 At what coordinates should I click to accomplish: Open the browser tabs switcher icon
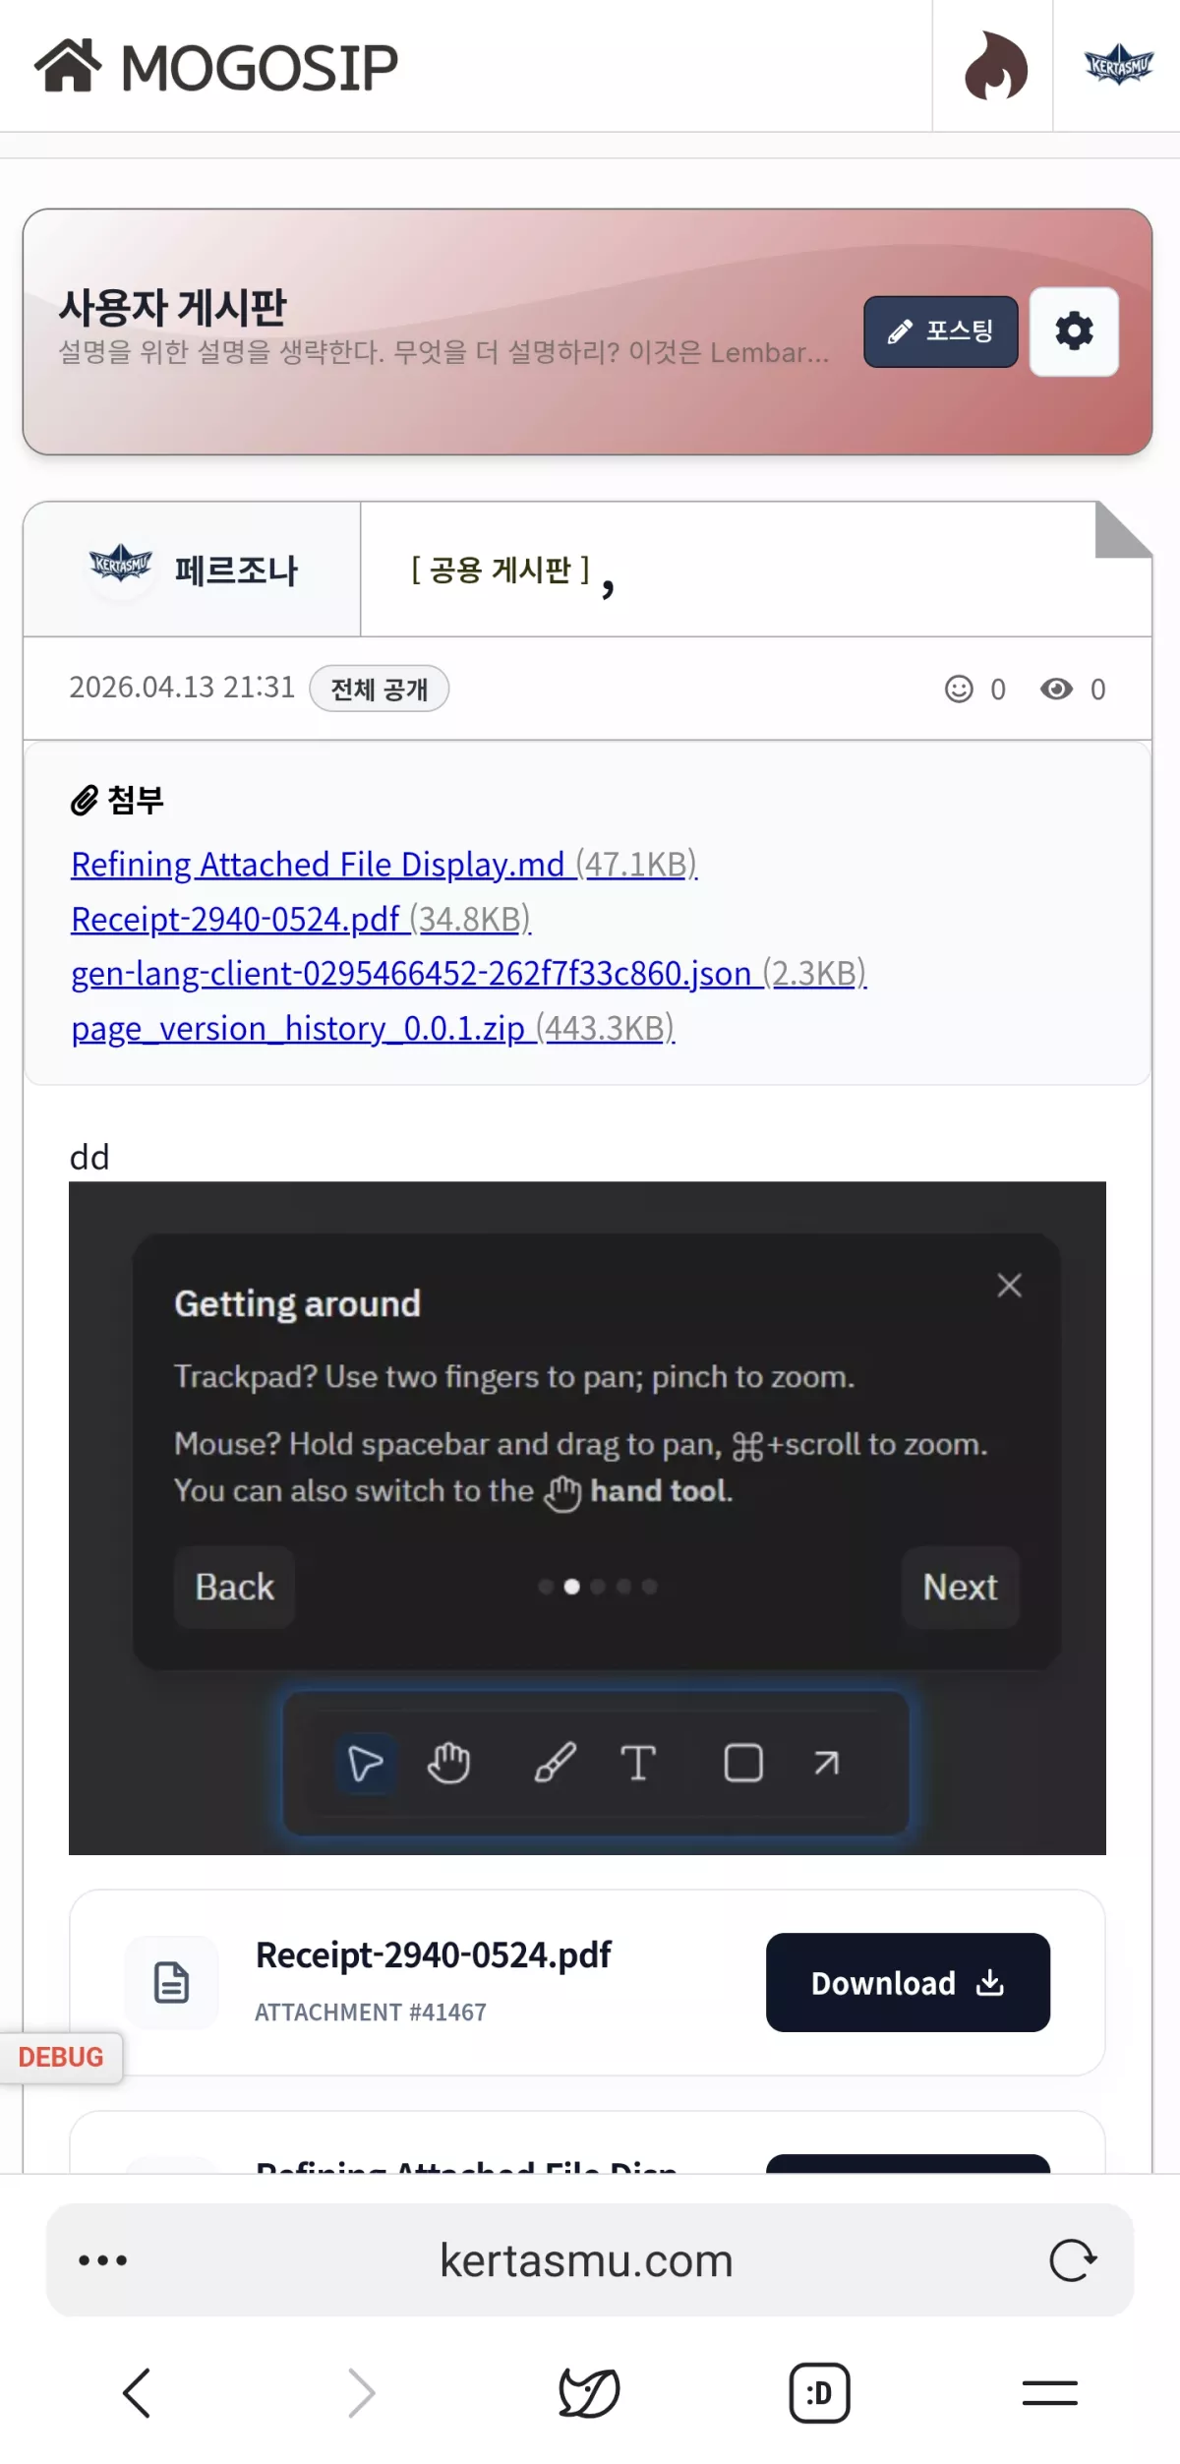pyautogui.click(x=818, y=2392)
